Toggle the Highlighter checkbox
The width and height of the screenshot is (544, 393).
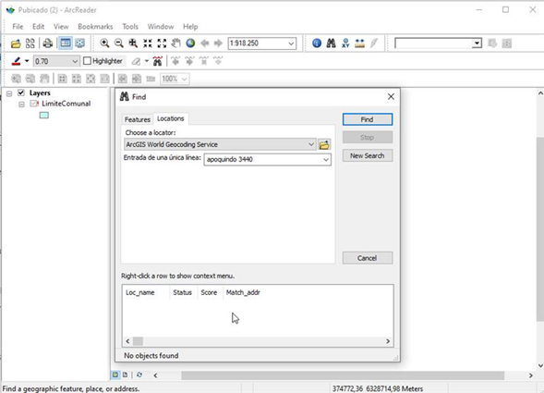[87, 61]
